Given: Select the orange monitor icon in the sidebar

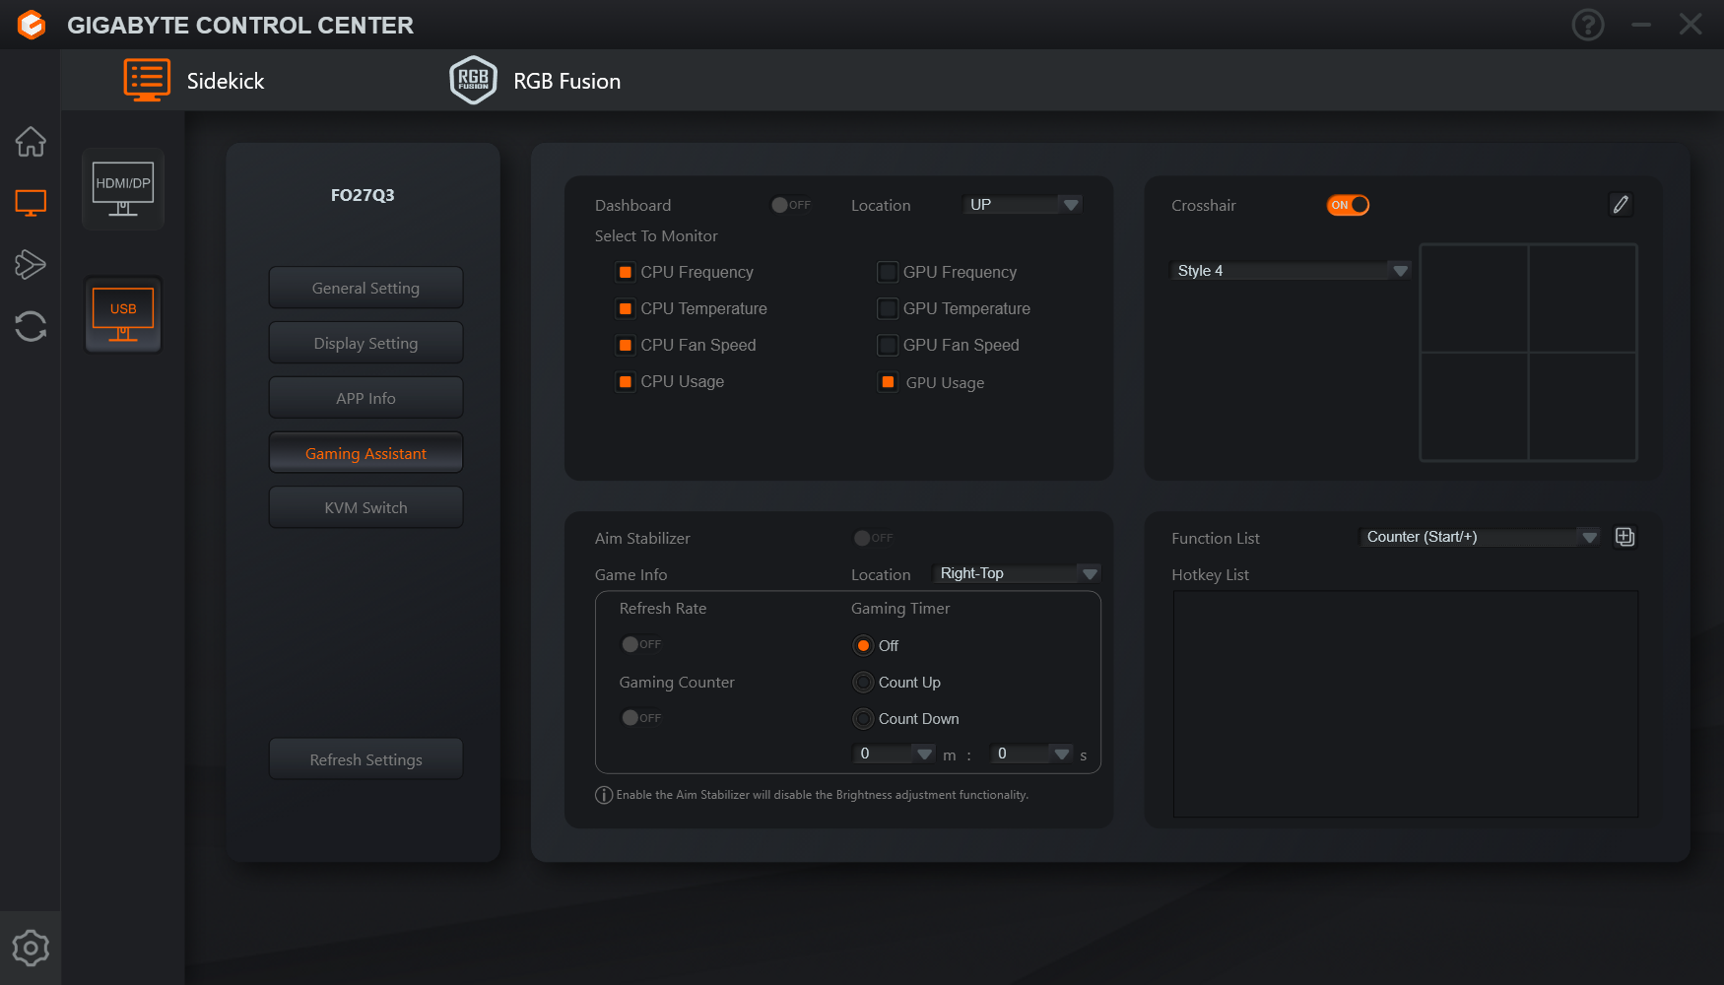Looking at the screenshot, I should [31, 203].
